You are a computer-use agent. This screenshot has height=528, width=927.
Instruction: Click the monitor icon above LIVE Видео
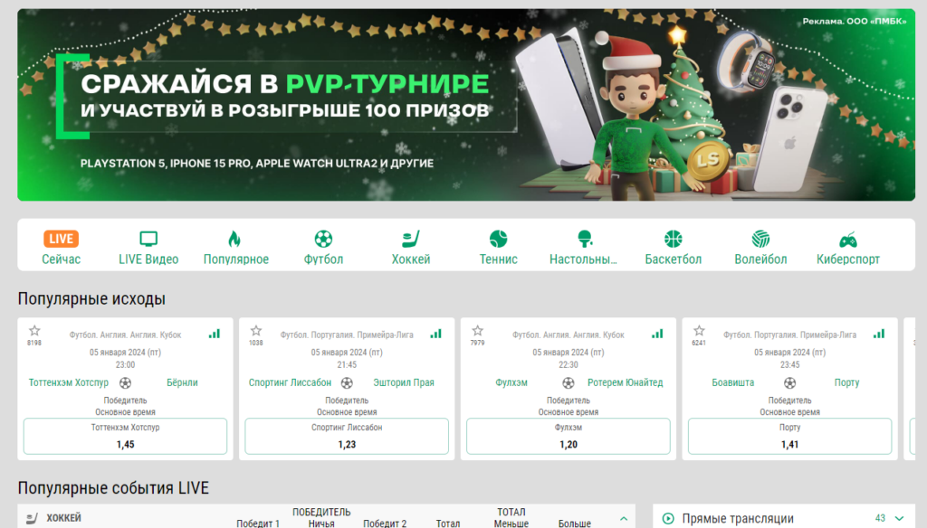click(x=148, y=239)
